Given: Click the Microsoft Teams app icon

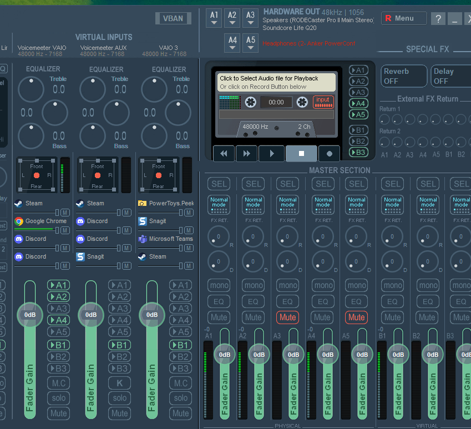Looking at the screenshot, I should [142, 239].
